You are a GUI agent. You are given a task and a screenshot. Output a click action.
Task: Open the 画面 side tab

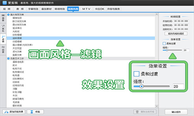(x=3, y=18)
